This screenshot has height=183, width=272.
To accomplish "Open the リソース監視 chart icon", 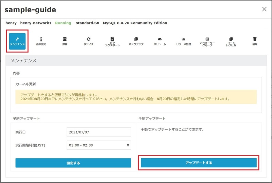I will [x=184, y=41].
